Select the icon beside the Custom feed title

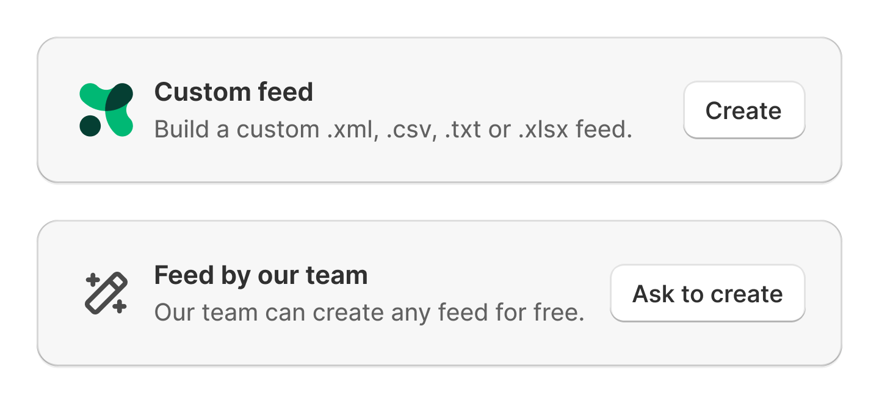[107, 109]
